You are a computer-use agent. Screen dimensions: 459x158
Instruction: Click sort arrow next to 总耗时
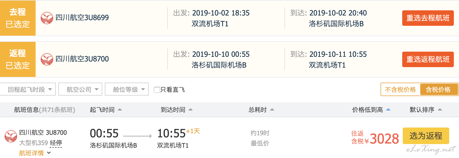click(272, 110)
